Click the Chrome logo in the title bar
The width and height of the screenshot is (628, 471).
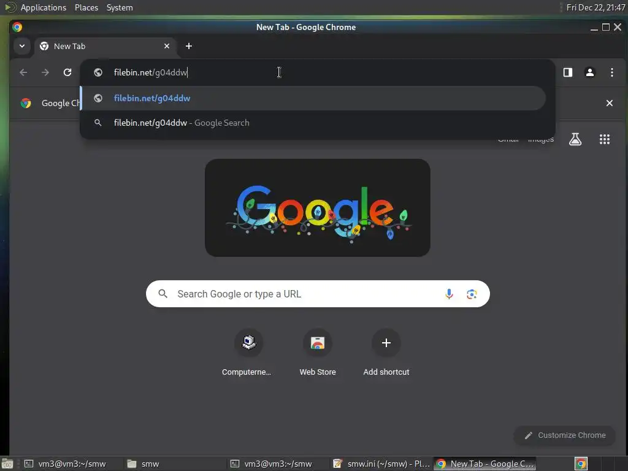coord(17,27)
